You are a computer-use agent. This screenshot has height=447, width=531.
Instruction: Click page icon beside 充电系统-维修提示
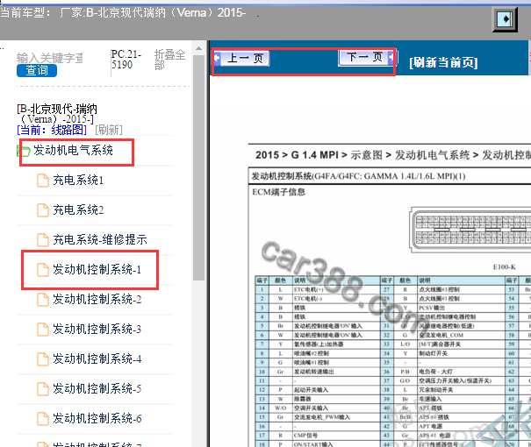click(43, 240)
